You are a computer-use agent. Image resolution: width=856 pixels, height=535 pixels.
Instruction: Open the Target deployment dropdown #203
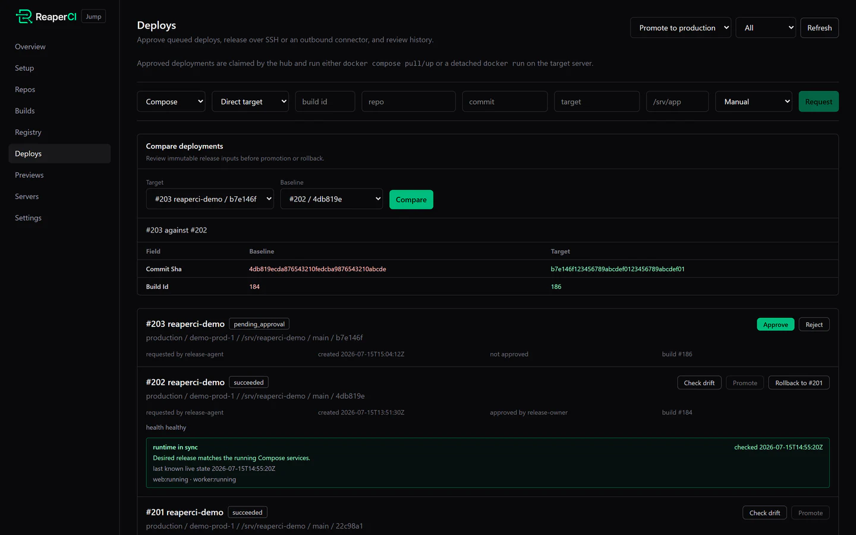(210, 199)
